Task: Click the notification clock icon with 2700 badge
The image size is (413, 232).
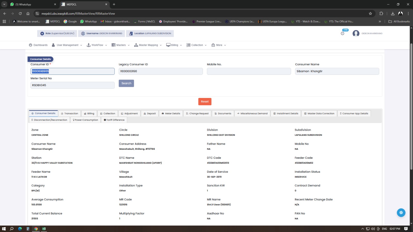Action: tap(343, 33)
